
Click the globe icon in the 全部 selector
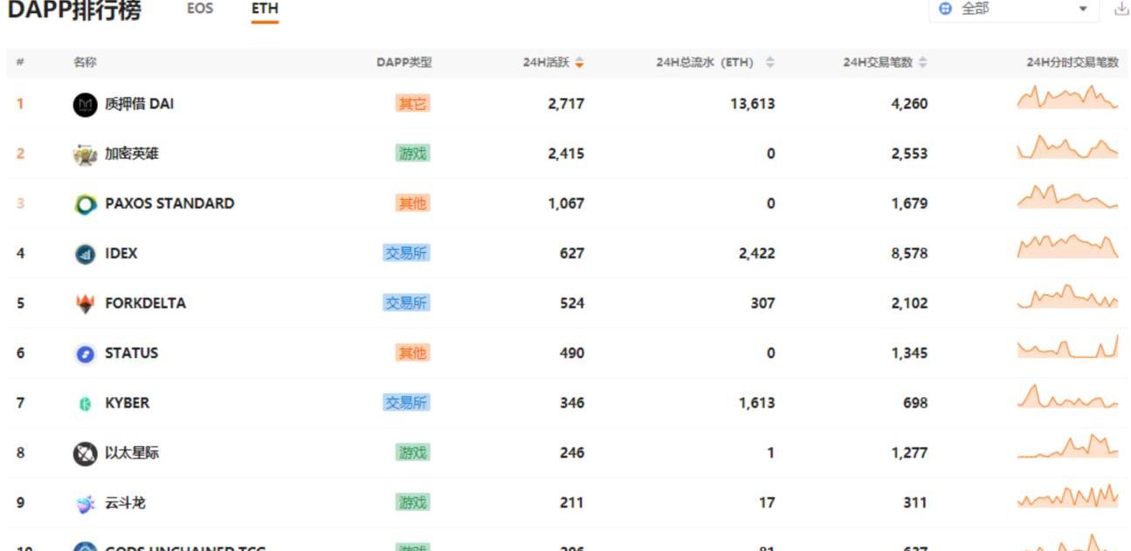(945, 9)
